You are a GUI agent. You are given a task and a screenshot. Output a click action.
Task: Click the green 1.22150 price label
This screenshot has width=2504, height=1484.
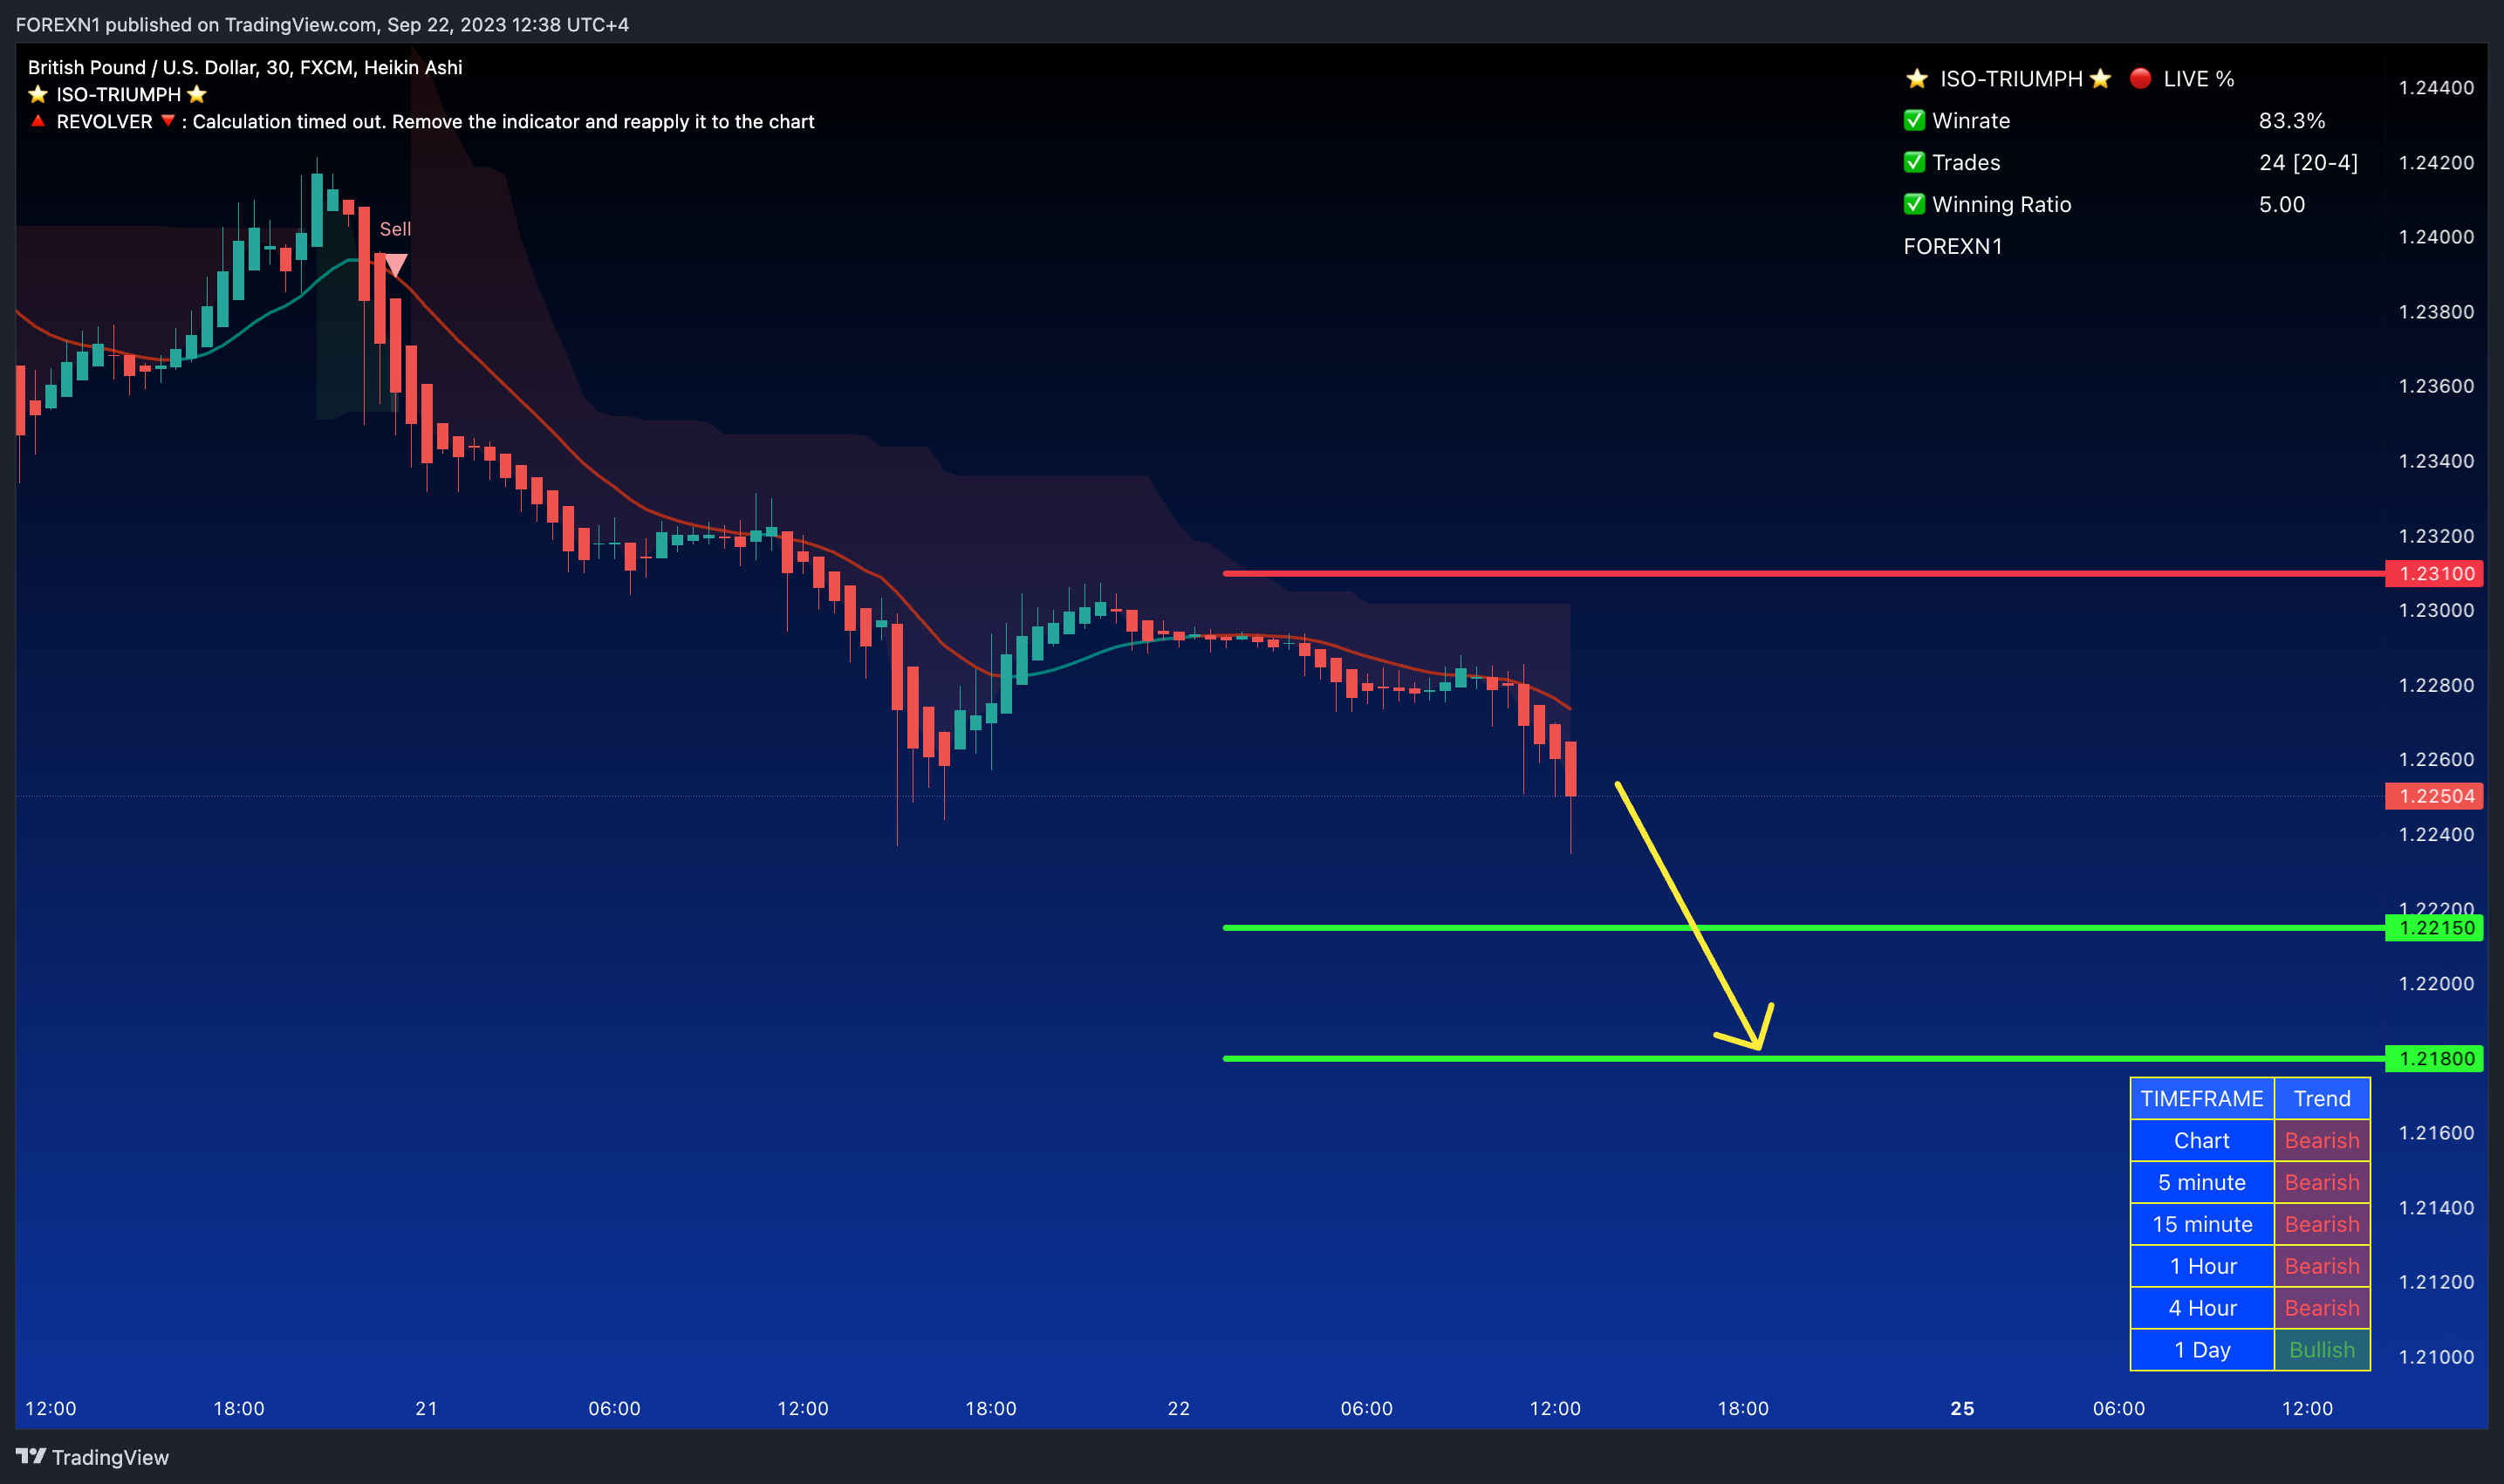click(x=2435, y=928)
